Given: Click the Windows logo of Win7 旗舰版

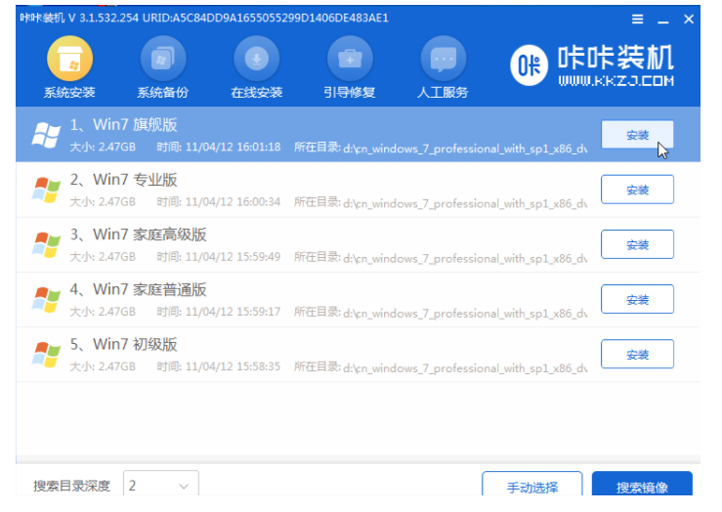Looking at the screenshot, I should pyautogui.click(x=46, y=136).
